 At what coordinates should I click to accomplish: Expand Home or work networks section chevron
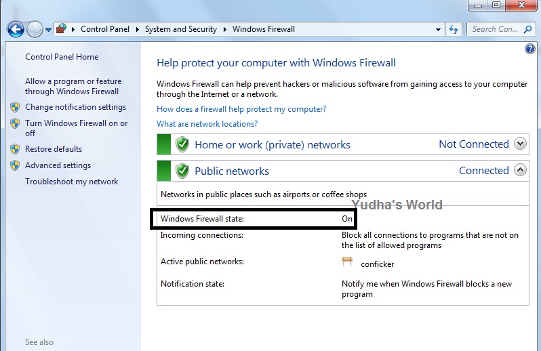click(x=520, y=143)
